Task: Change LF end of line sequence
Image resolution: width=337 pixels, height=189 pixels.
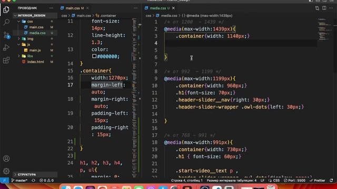Action: (x=262, y=181)
